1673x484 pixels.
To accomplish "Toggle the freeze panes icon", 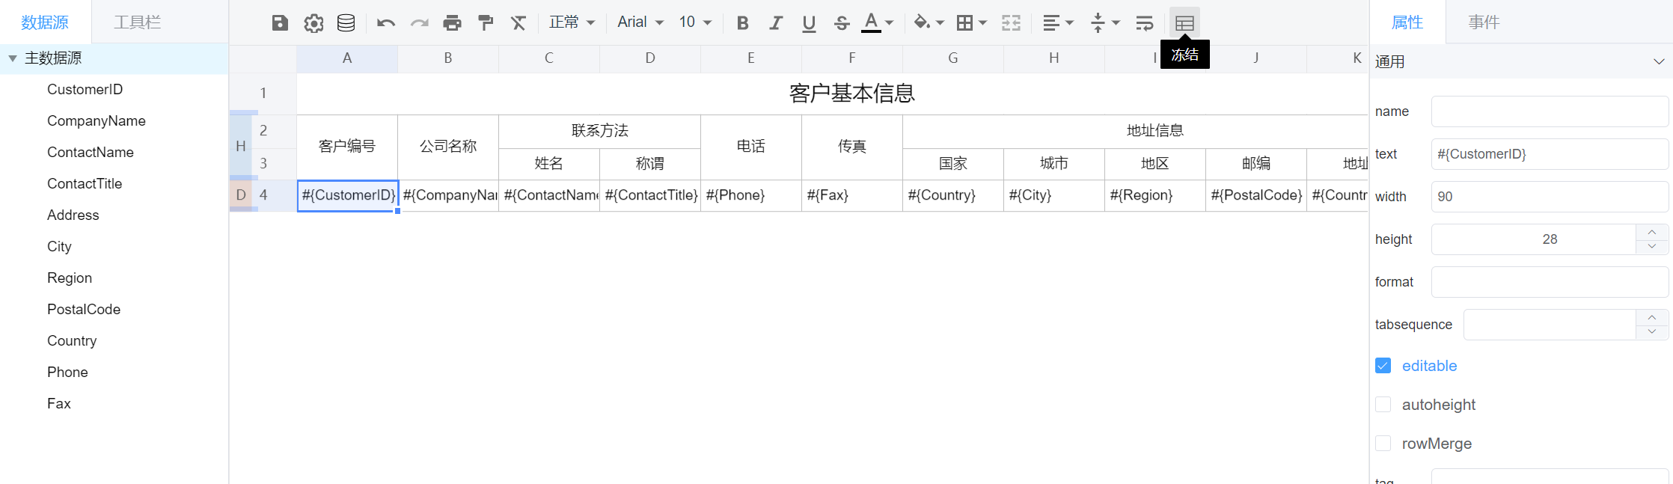I will point(1184,23).
